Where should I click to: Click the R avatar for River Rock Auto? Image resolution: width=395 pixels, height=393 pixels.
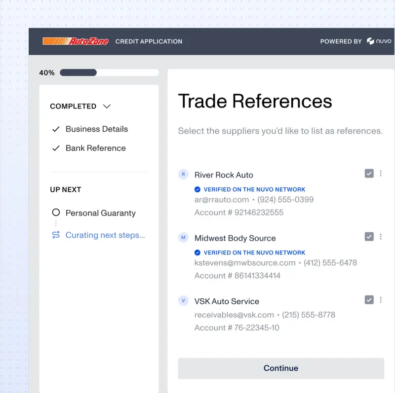183,174
